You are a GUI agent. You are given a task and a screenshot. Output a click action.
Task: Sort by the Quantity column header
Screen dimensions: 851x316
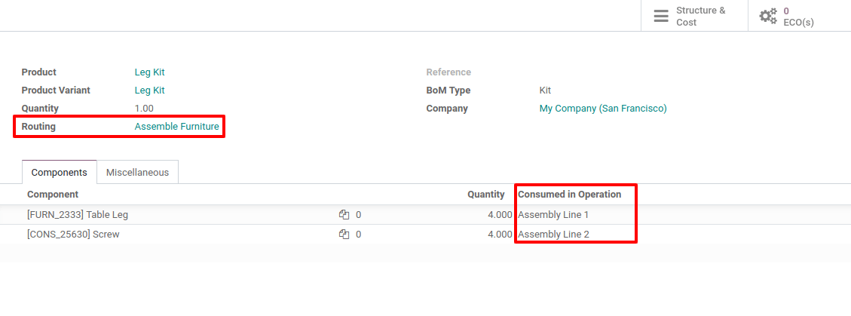485,195
